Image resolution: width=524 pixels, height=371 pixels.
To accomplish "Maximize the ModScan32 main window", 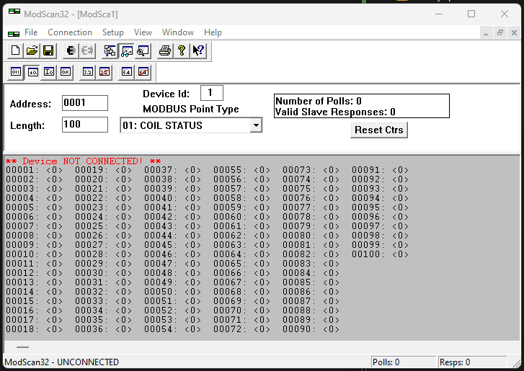I will pyautogui.click(x=471, y=14).
